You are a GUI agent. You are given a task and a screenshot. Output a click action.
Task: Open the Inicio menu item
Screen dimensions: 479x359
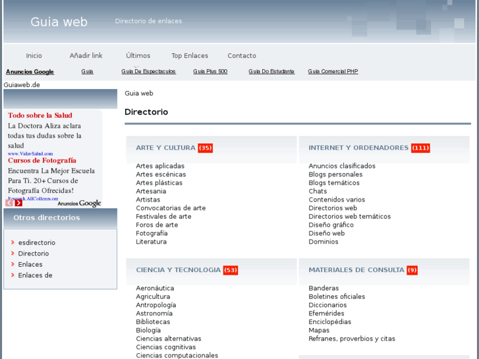pyautogui.click(x=34, y=55)
